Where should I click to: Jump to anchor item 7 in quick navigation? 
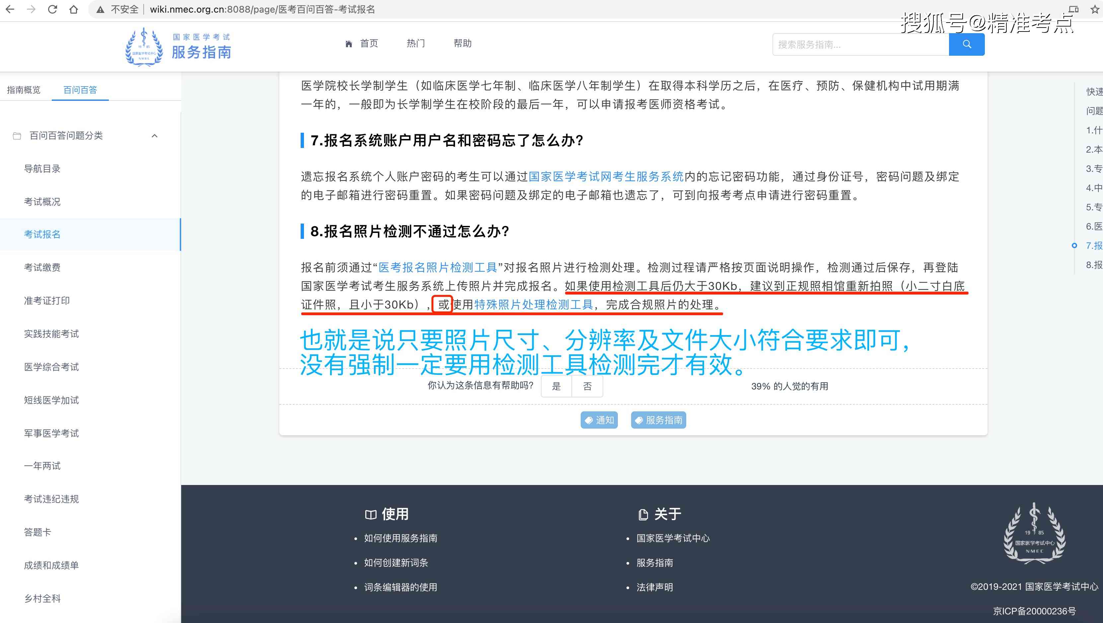(1094, 245)
